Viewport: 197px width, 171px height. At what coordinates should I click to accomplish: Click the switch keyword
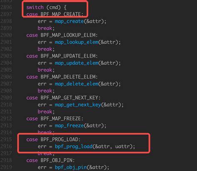[x=35, y=7]
